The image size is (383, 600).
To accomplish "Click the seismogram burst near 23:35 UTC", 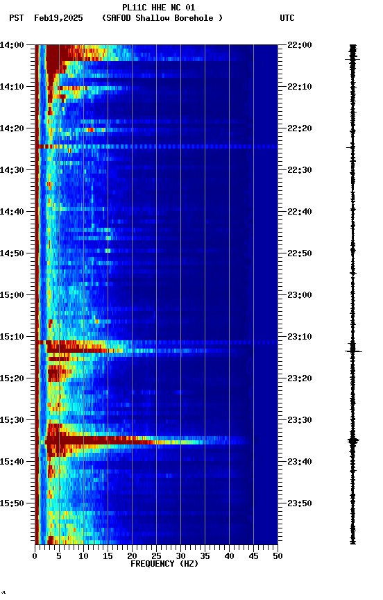I will point(353,441).
